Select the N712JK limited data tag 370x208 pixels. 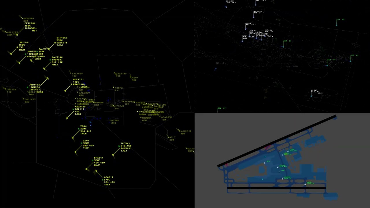coord(119,107)
